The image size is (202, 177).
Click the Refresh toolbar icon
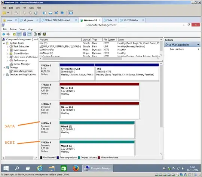35,34
